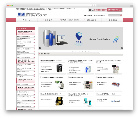This screenshot has height=118, width=139.
Task: Open 動的水分吸着測定装置 DVS Adventure card title
Action: (51, 61)
